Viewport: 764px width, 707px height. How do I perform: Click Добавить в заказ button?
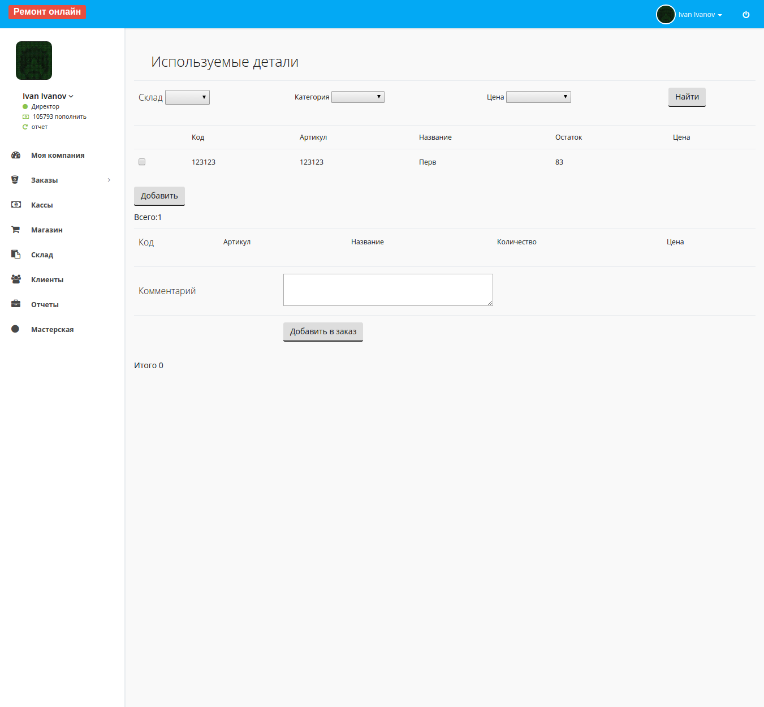(x=323, y=332)
